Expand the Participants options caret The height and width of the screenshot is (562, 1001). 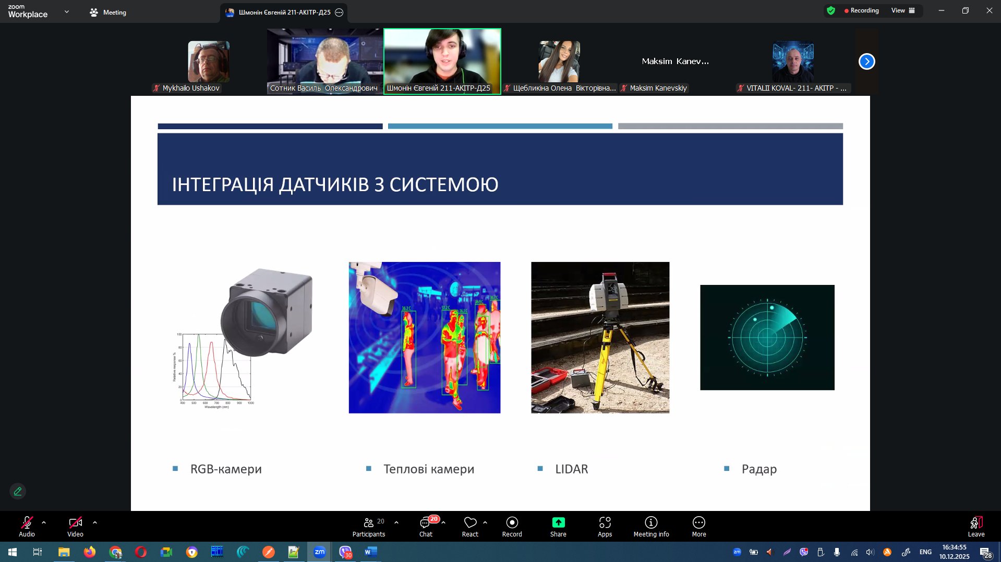tap(396, 522)
